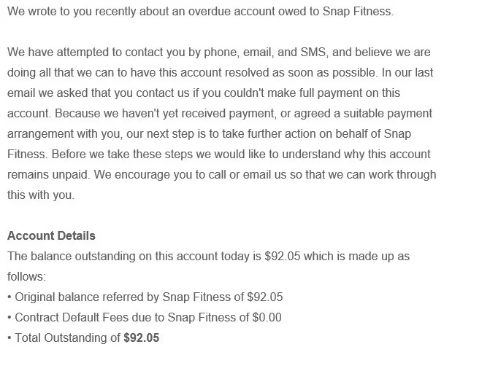Click the word "follows:" before the bullets
Screen dimensions: 490x371
26,276
